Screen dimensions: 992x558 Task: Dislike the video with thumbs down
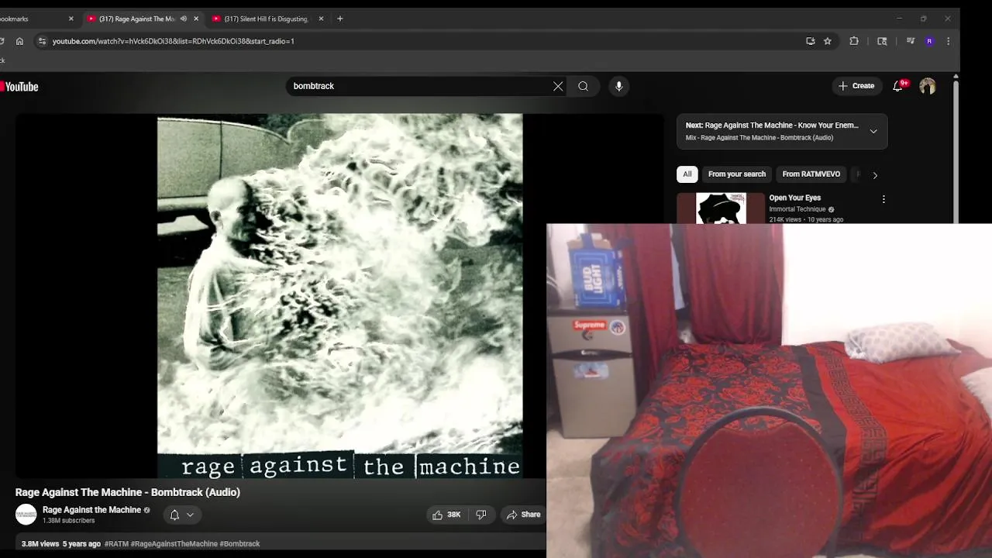(481, 515)
